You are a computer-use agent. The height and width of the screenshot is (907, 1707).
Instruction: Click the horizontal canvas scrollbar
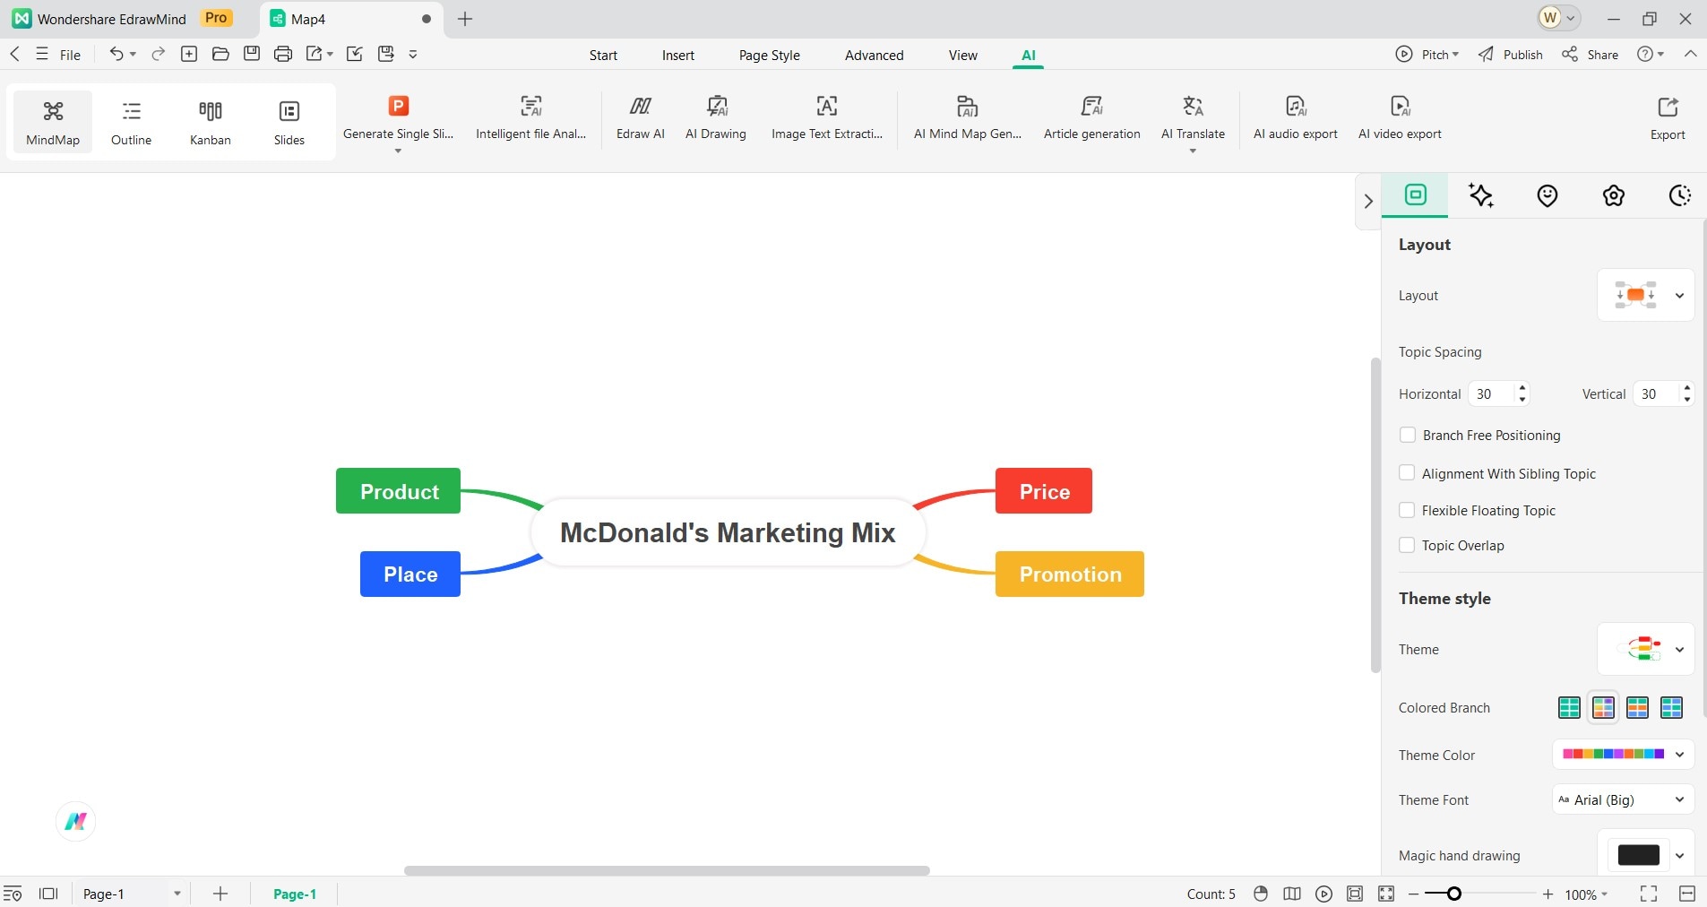click(667, 870)
